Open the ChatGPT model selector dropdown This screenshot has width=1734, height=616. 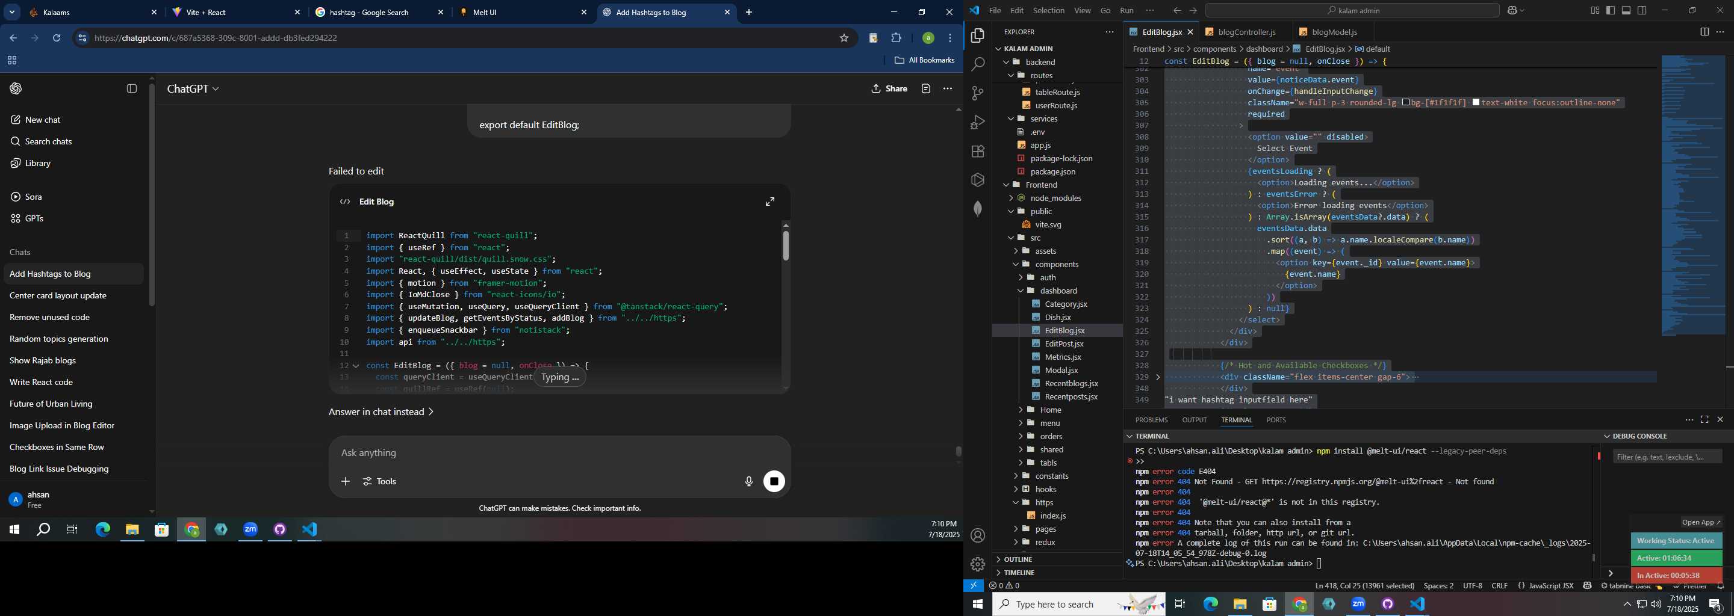click(x=193, y=89)
